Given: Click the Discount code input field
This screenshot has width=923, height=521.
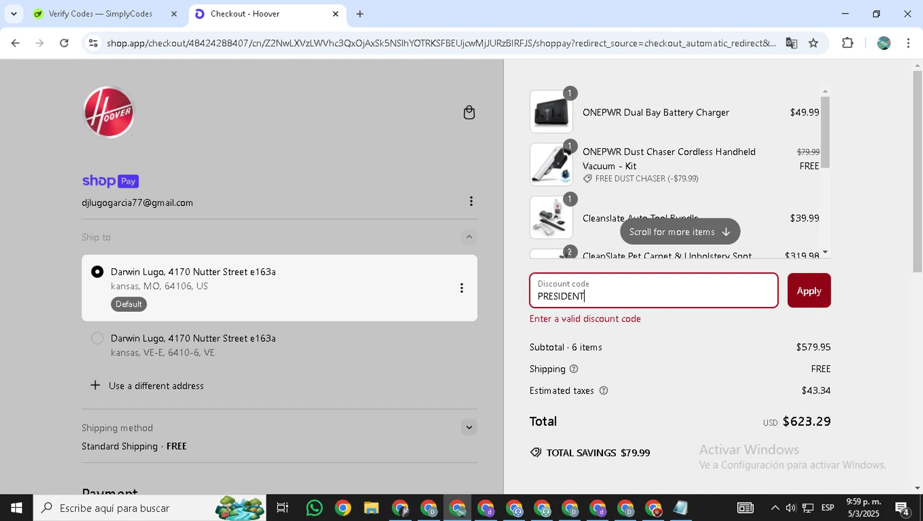Looking at the screenshot, I should 653,290.
